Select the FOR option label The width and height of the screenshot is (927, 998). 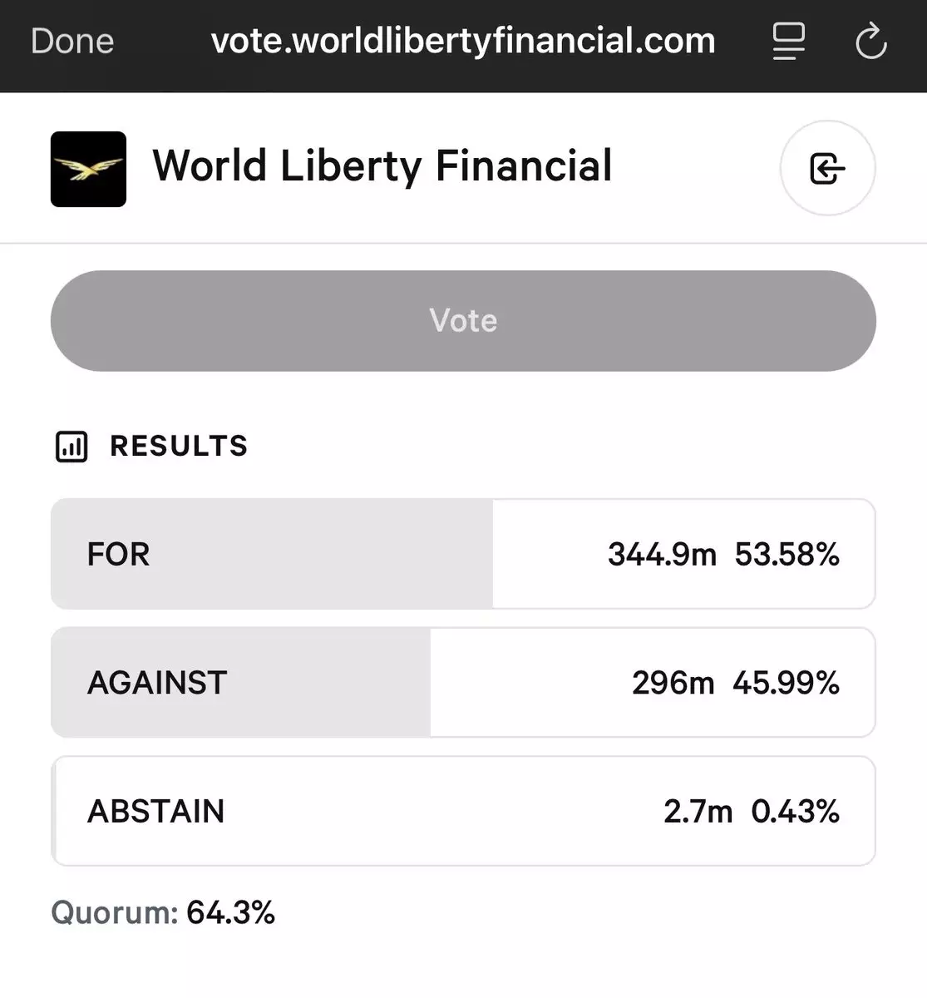[x=118, y=554]
